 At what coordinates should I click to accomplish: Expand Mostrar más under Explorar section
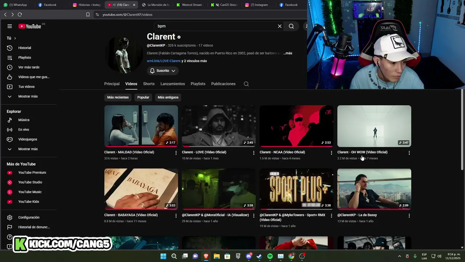click(x=29, y=149)
